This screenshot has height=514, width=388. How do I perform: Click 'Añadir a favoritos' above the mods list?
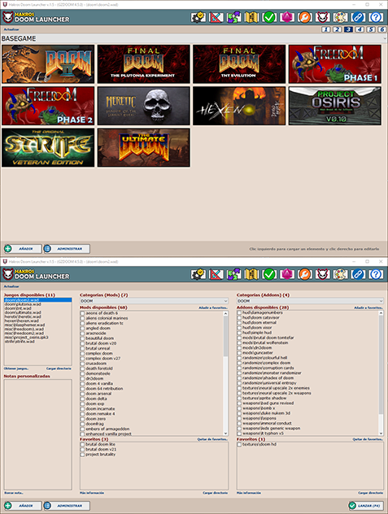coord(213,307)
